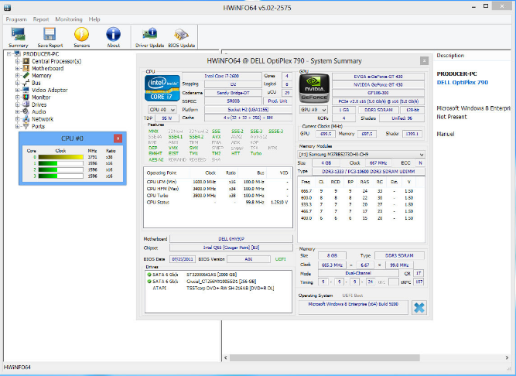Open the CPU #0 selector dropdown
Screen dimensions: 516x376
point(162,110)
